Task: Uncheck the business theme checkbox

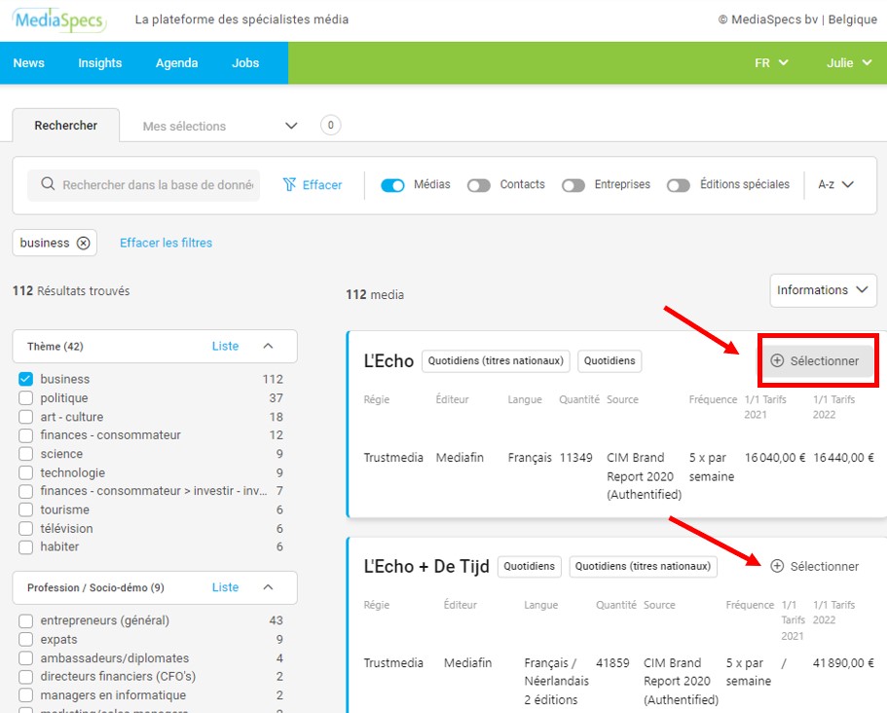Action: [x=25, y=379]
